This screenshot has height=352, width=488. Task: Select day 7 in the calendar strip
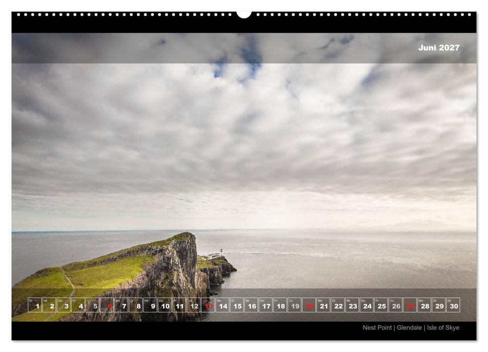[x=122, y=305]
